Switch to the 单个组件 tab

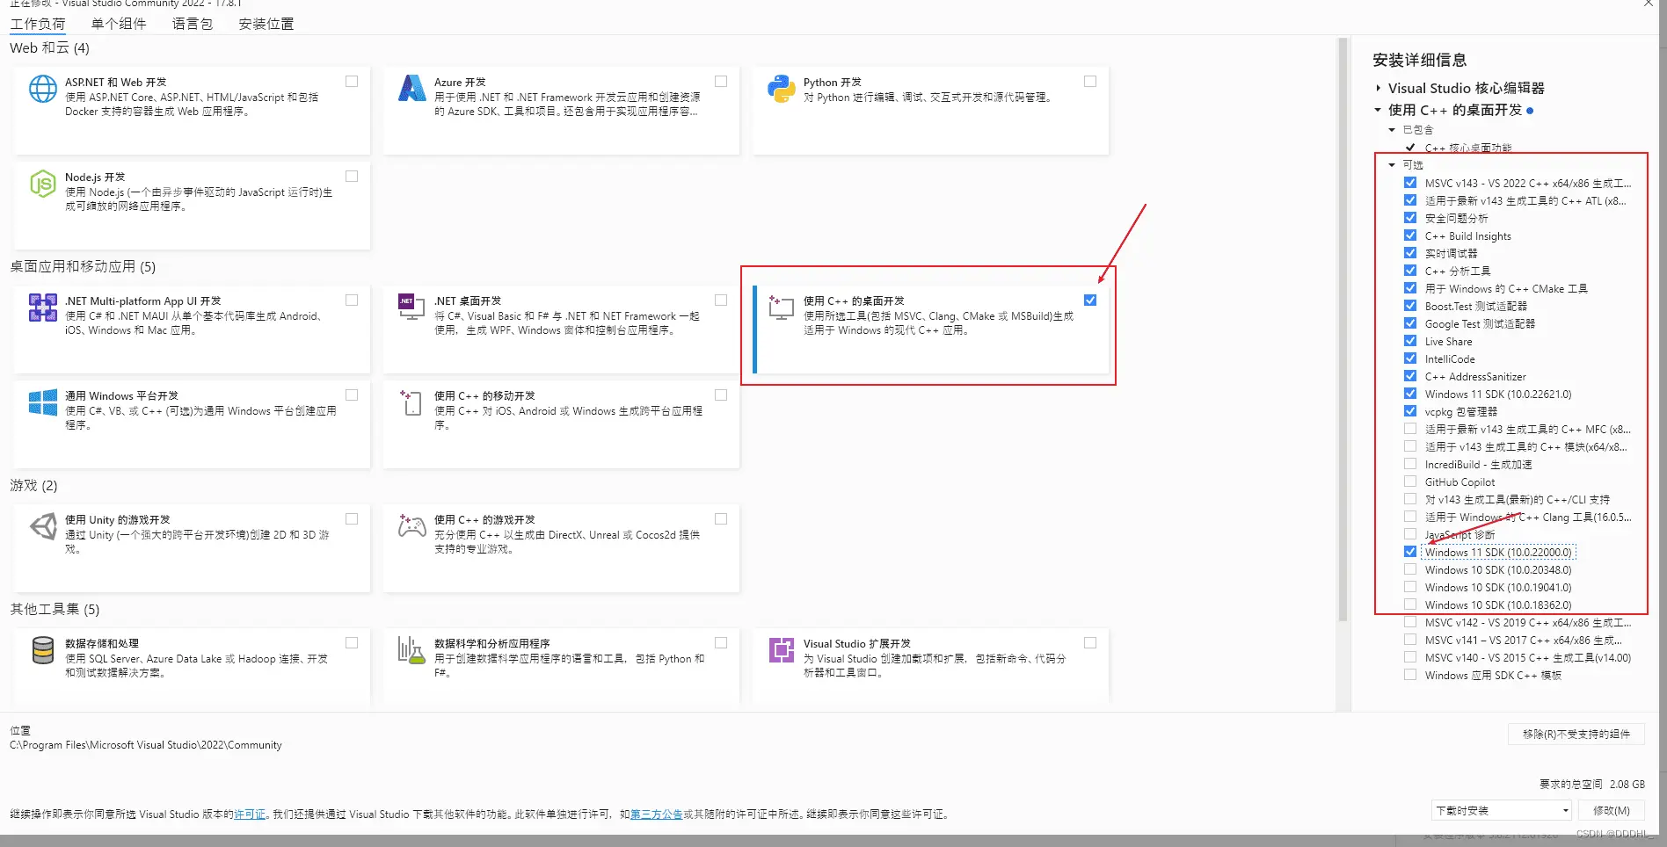pyautogui.click(x=119, y=24)
